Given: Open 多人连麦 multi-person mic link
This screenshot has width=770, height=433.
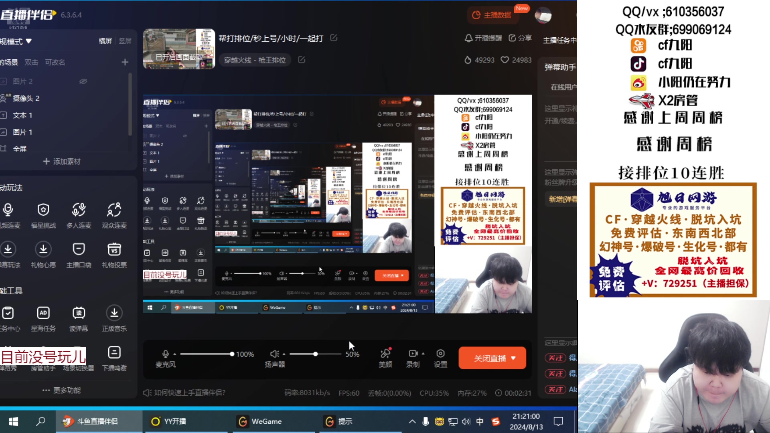Looking at the screenshot, I should click(79, 215).
